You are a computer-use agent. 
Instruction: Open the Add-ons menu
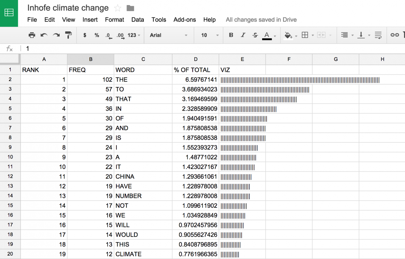coord(185,20)
